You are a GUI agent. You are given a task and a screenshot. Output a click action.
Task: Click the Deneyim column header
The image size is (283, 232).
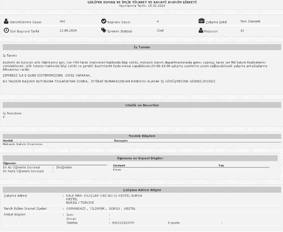point(121,140)
